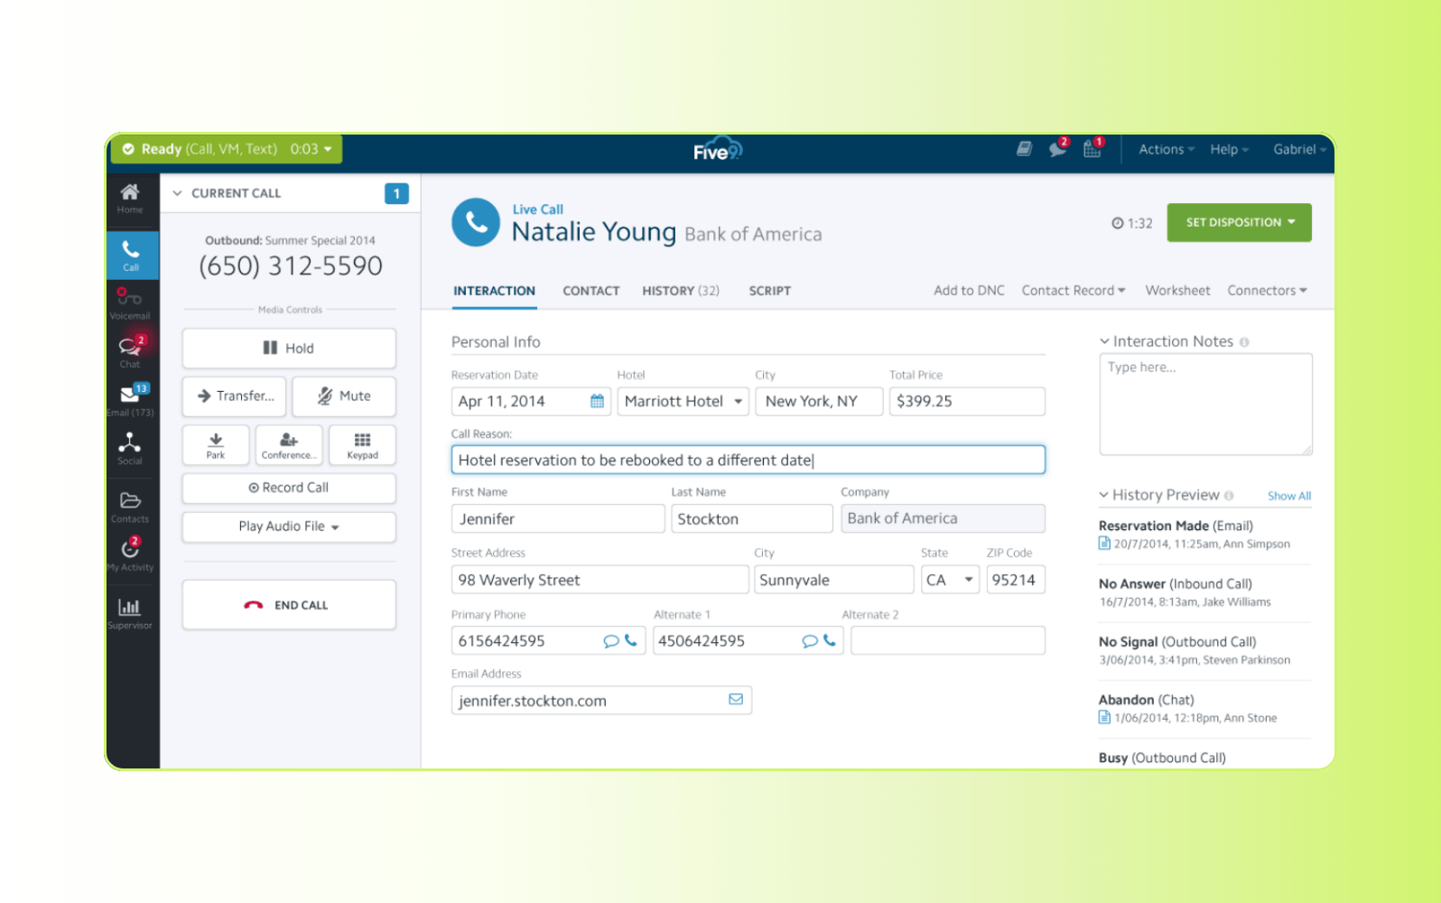
Task: Click the envelope icon in Email Address field
Action: coord(736,700)
